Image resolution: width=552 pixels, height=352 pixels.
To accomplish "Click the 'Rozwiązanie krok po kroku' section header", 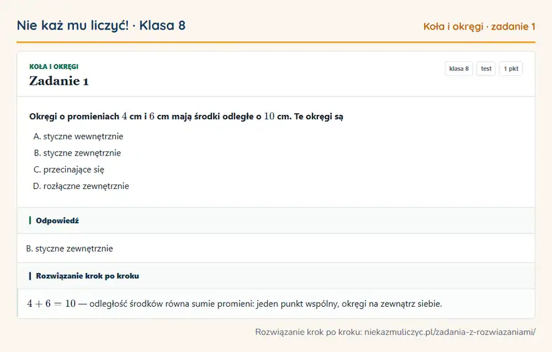I will pyautogui.click(x=276, y=275).
